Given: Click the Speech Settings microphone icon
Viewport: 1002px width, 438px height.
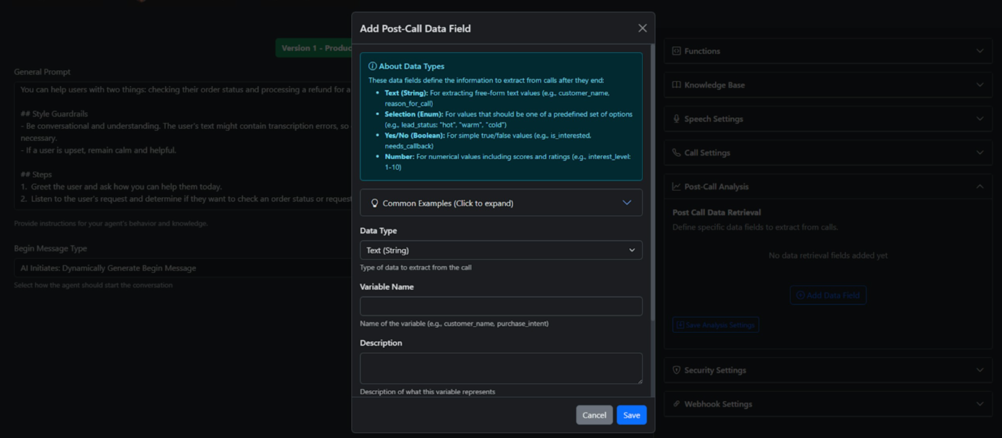Looking at the screenshot, I should pos(676,118).
